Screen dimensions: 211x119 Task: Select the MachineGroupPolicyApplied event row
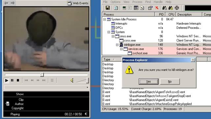pos(157,104)
